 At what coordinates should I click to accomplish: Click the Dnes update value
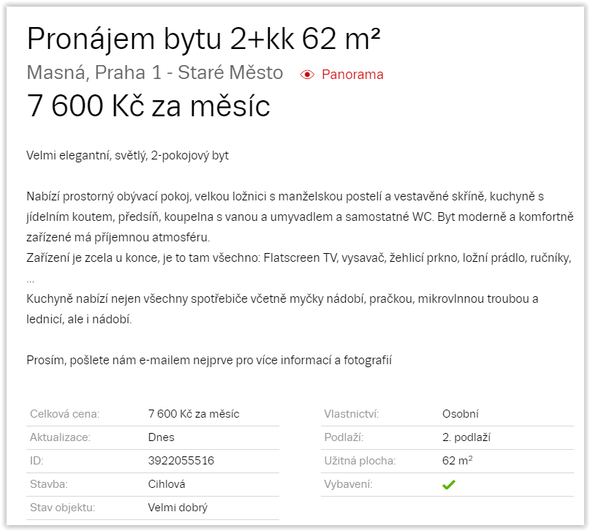161,437
